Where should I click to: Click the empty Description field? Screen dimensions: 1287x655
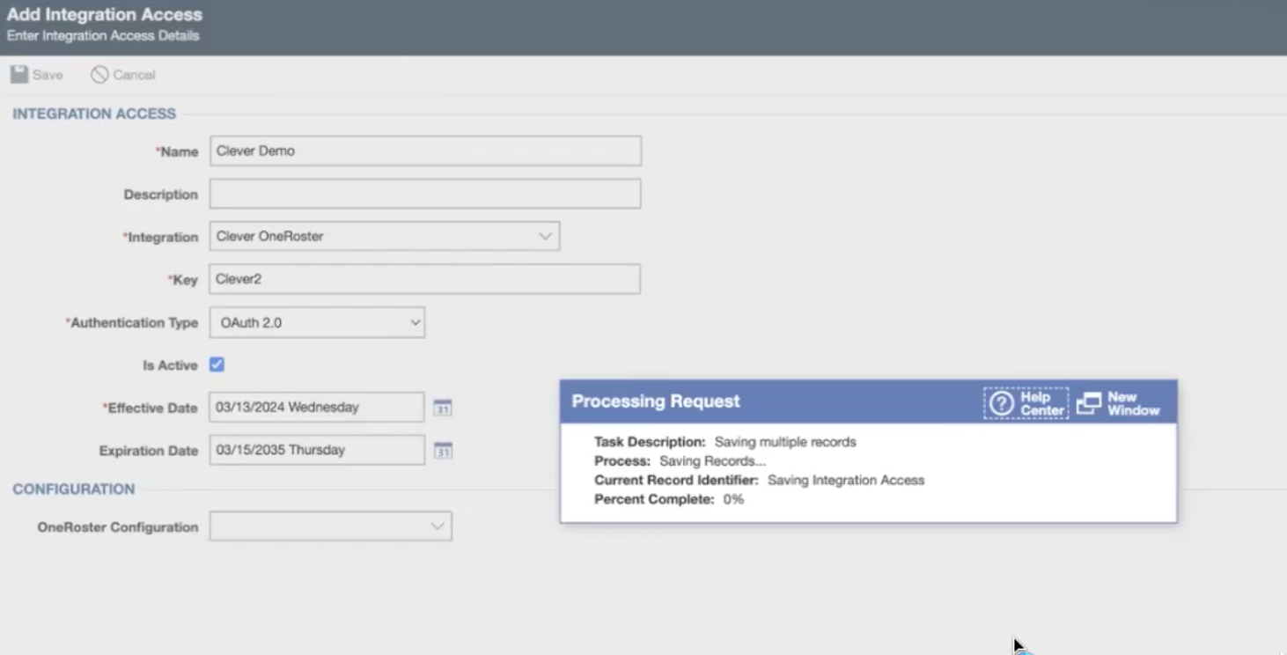(425, 193)
